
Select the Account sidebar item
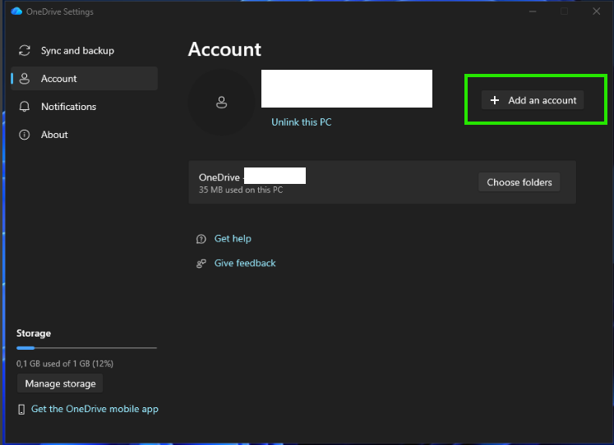pyautogui.click(x=84, y=79)
